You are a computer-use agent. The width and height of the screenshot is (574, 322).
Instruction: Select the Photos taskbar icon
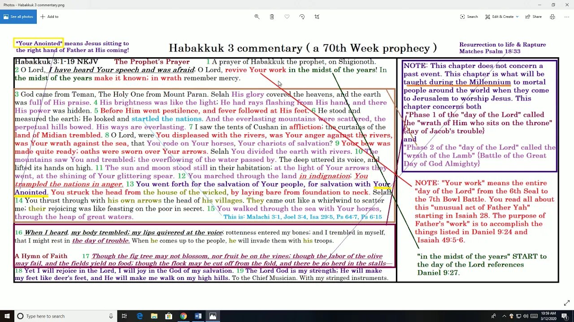[x=213, y=316]
